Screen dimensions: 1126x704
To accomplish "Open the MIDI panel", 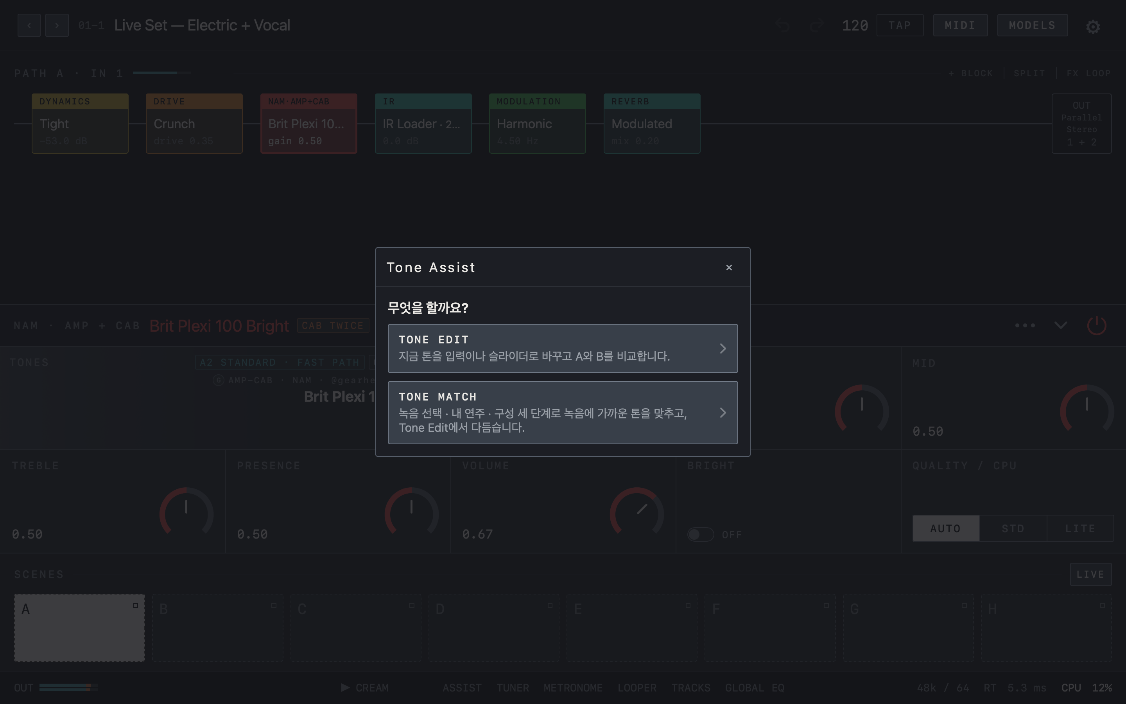I will 960,25.
